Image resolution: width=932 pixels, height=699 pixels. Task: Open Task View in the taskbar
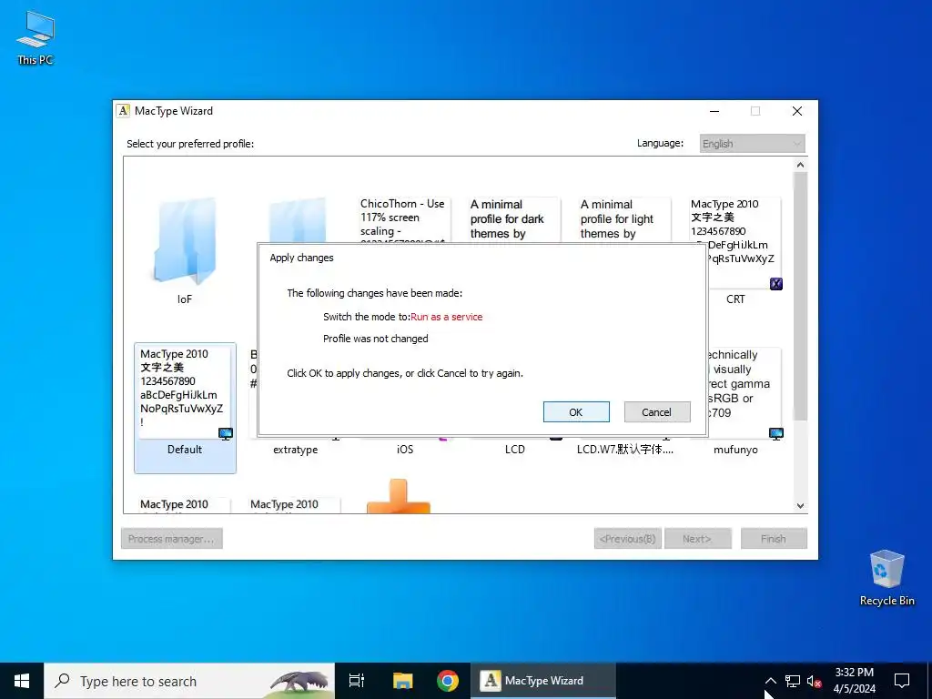(x=357, y=681)
